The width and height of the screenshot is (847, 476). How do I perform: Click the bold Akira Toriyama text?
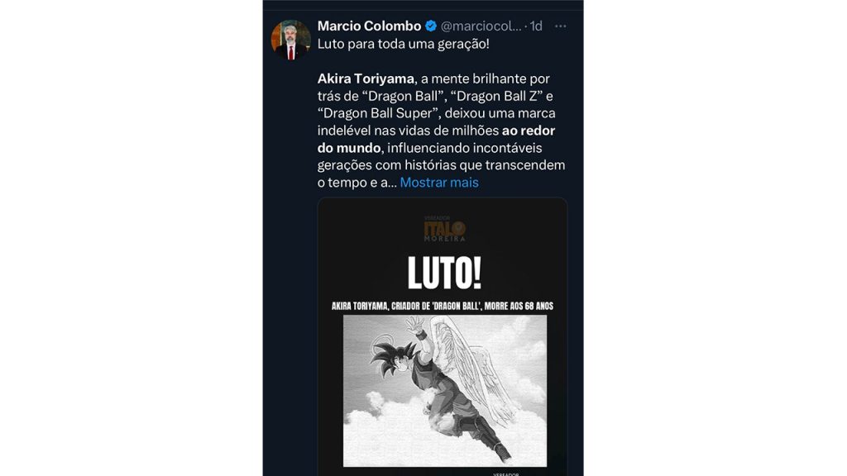tap(366, 79)
